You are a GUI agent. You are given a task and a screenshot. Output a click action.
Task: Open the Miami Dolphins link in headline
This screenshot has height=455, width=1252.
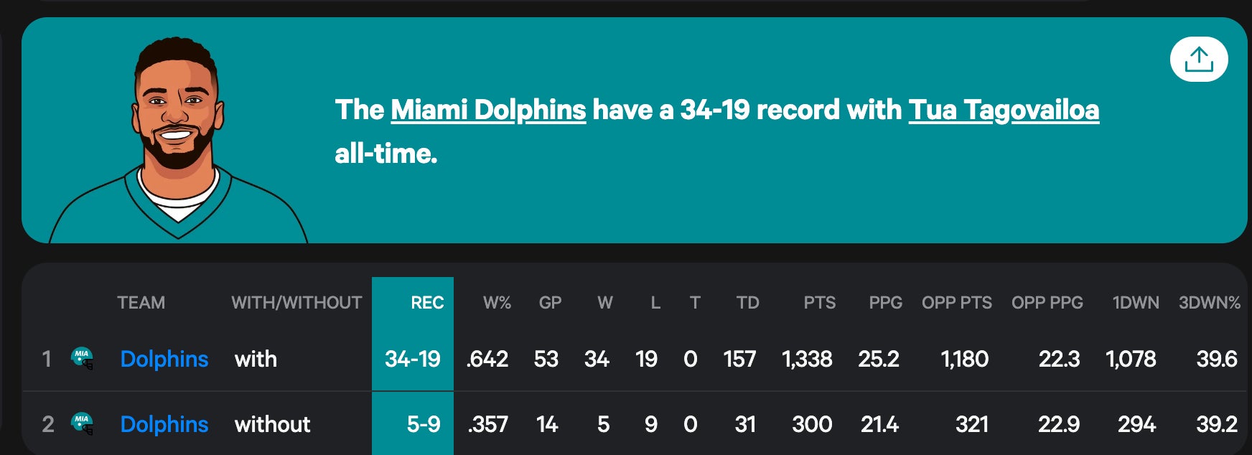point(488,110)
